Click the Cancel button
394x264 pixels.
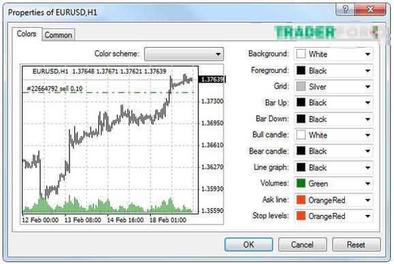pyautogui.click(x=302, y=244)
